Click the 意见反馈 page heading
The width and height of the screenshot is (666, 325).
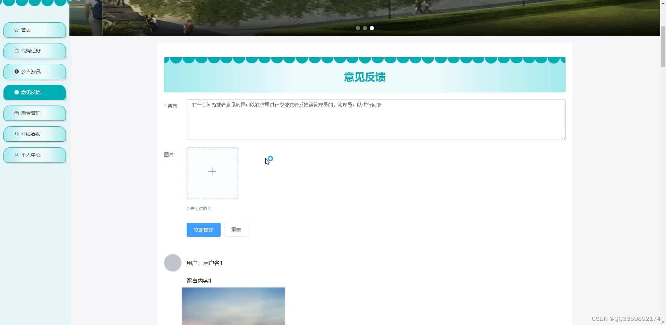[x=365, y=77]
